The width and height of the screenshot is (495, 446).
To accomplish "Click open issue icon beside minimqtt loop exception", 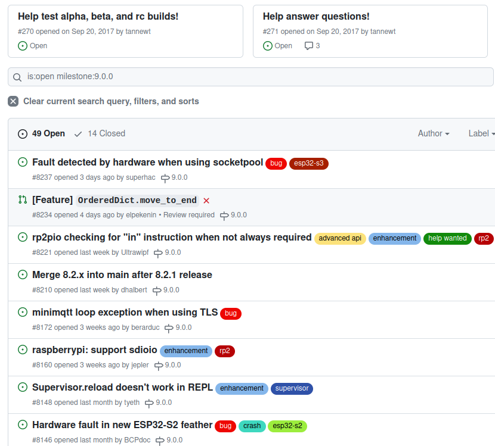I will coord(23,312).
